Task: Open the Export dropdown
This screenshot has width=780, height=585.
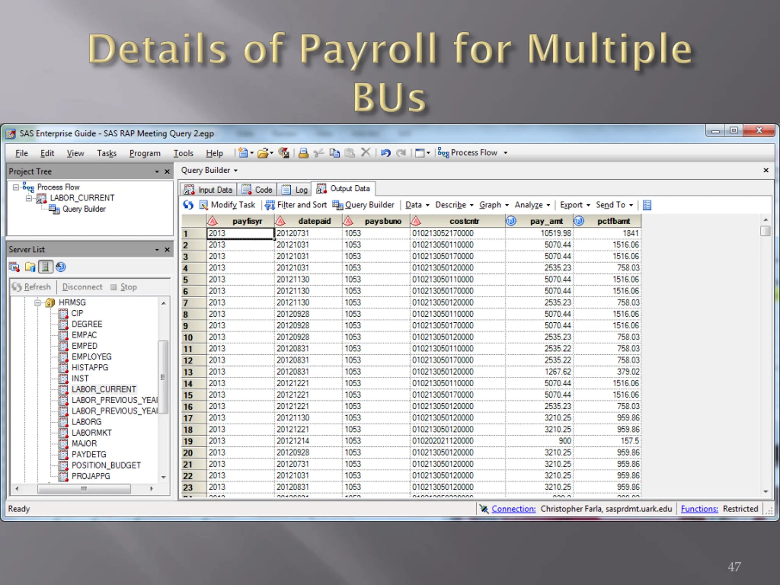Action: click(x=575, y=205)
